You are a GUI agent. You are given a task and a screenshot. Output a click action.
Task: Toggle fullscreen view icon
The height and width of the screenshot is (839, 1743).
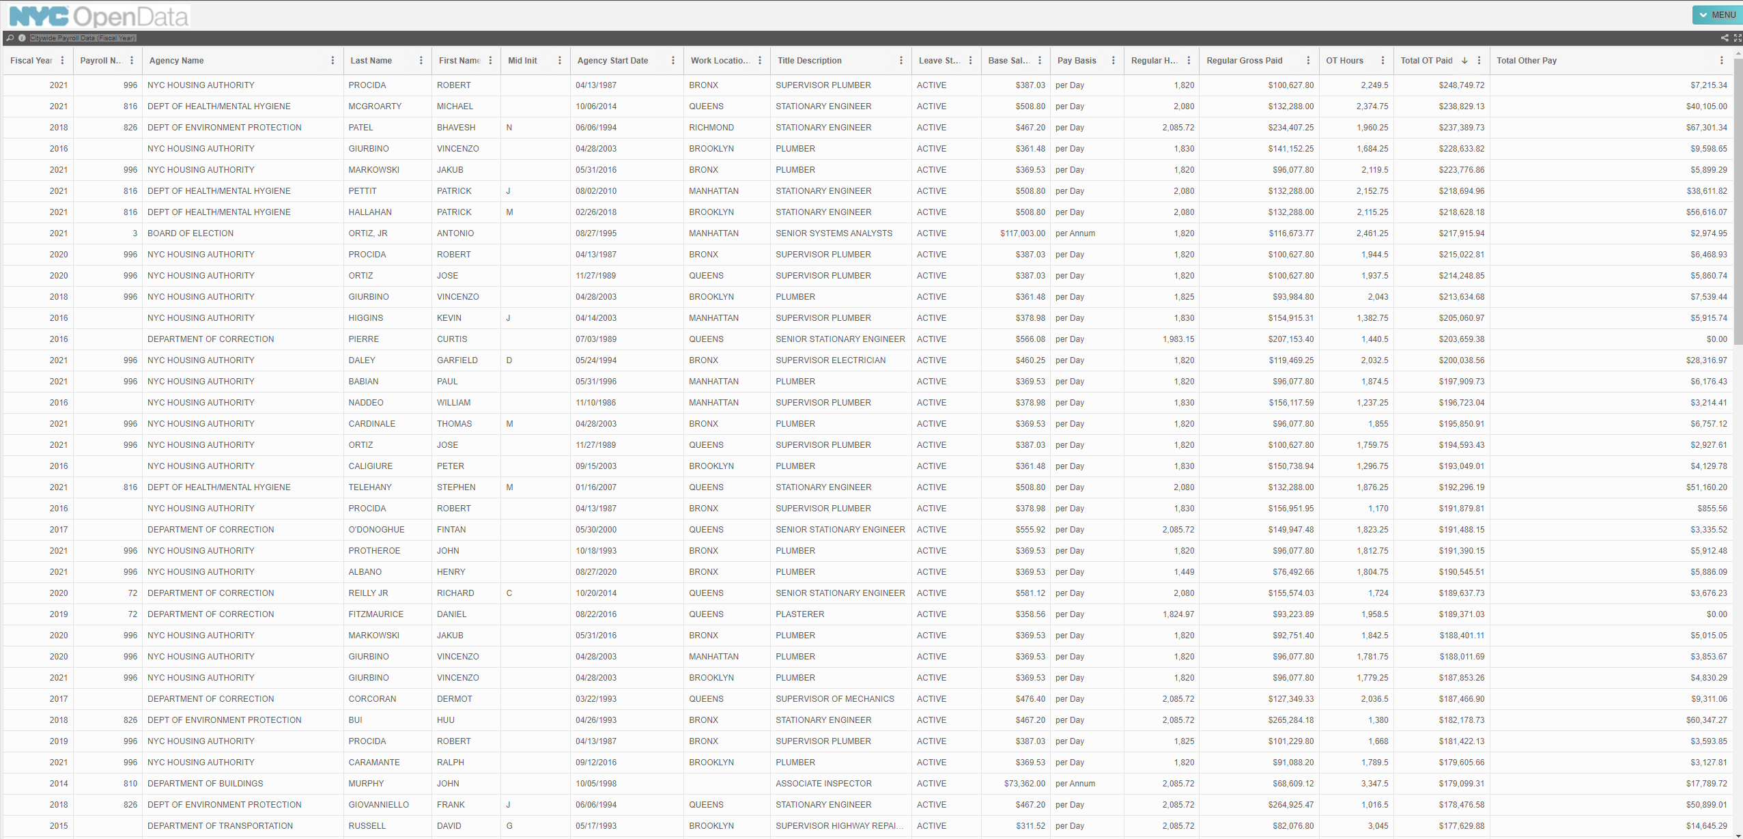click(x=1738, y=38)
